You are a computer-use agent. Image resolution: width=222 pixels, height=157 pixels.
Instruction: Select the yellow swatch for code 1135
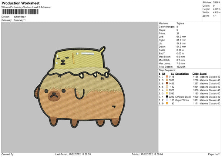[x=167, y=93]
